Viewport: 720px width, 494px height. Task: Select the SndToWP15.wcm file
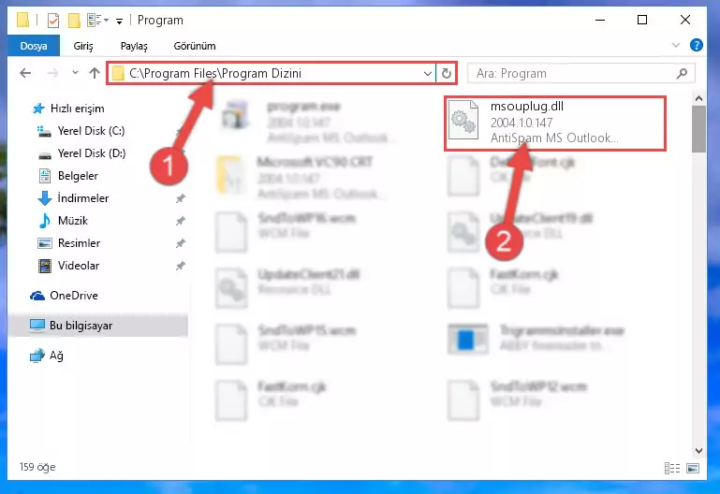click(287, 345)
